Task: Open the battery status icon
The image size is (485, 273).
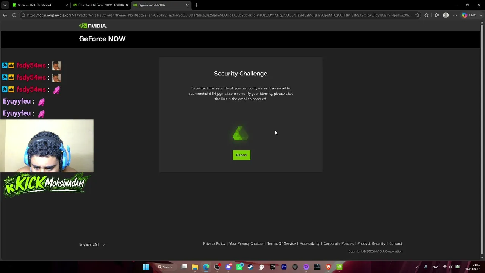Action: [x=458, y=267]
